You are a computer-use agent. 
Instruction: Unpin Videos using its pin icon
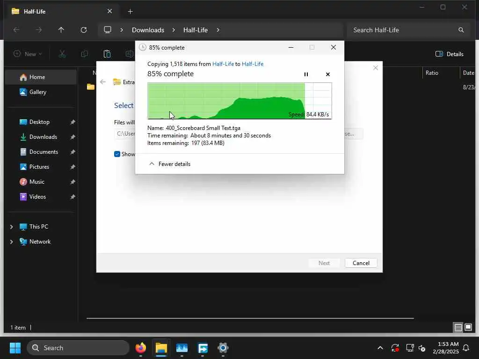tap(73, 197)
